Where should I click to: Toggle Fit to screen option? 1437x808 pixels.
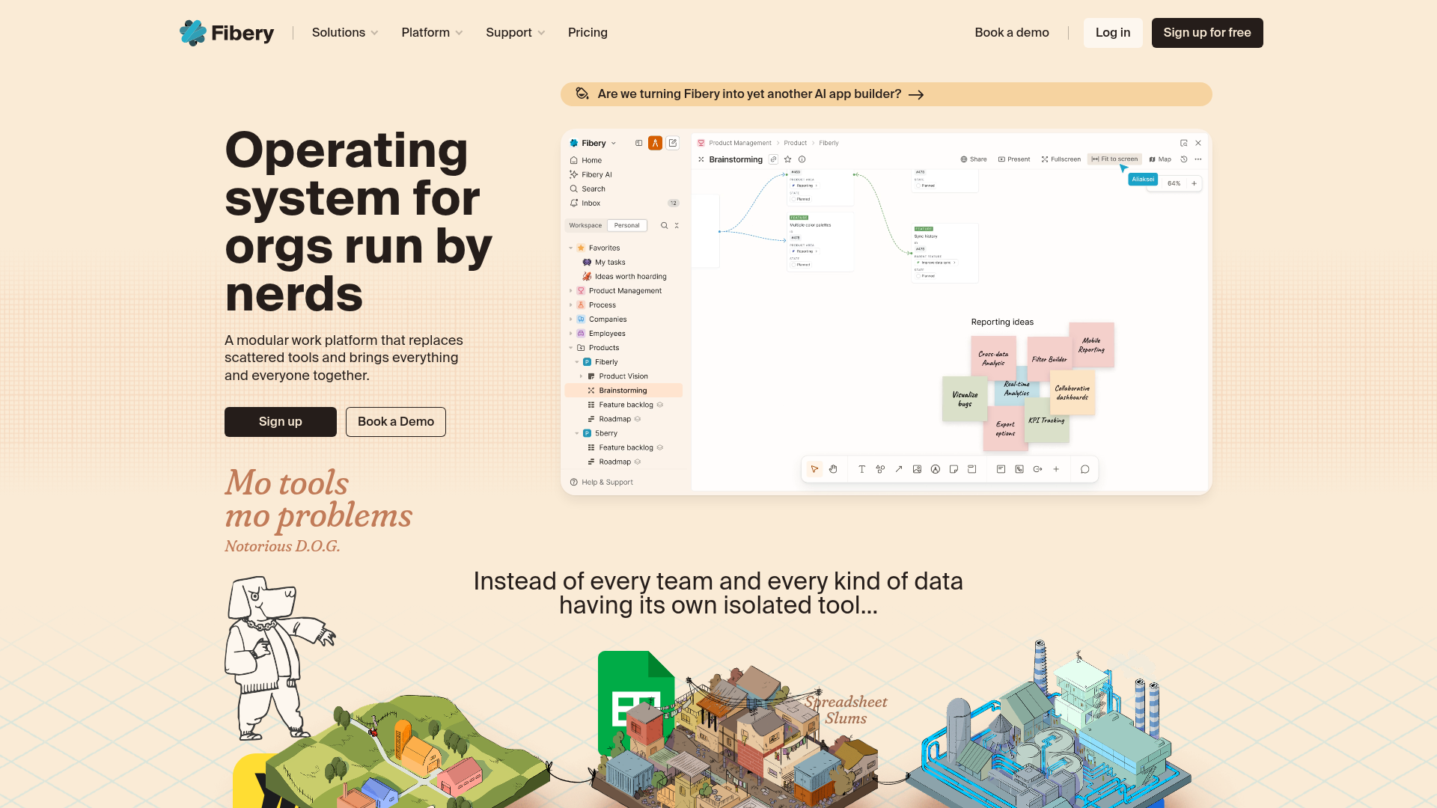click(1114, 159)
